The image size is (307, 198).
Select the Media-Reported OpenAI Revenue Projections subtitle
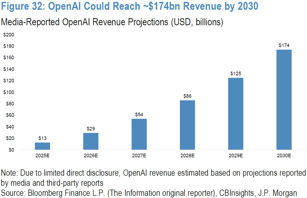point(112,22)
